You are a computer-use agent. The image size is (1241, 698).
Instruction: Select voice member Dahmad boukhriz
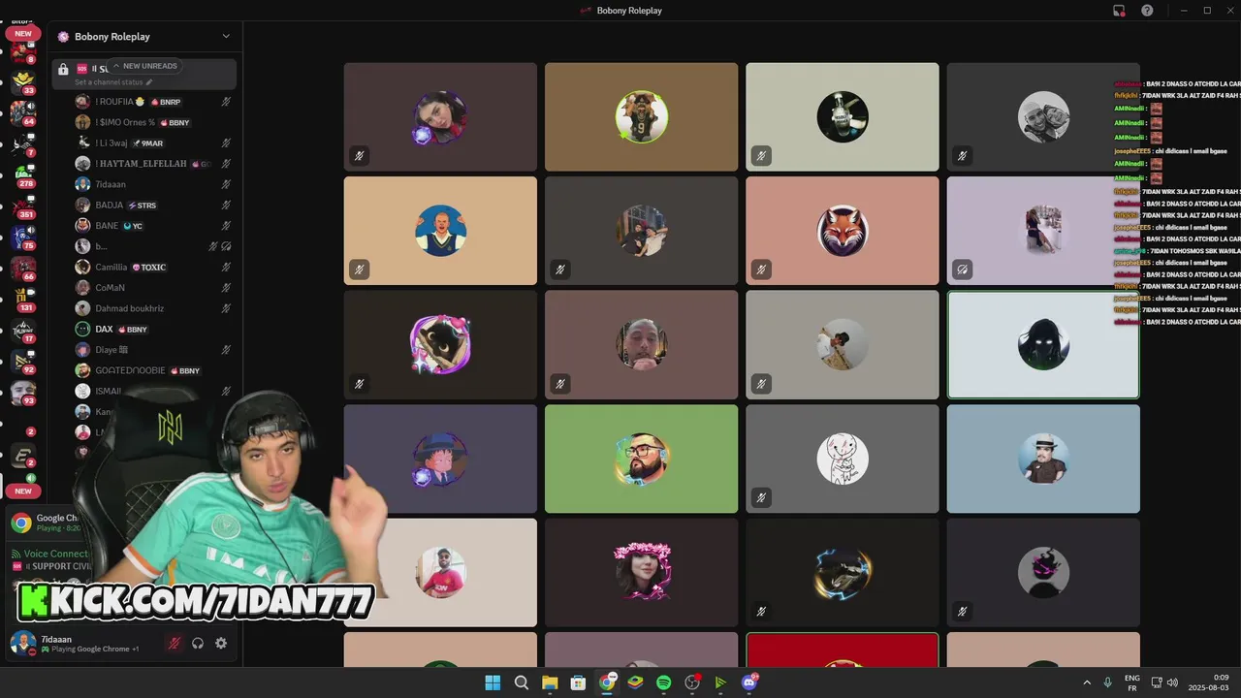(x=155, y=308)
